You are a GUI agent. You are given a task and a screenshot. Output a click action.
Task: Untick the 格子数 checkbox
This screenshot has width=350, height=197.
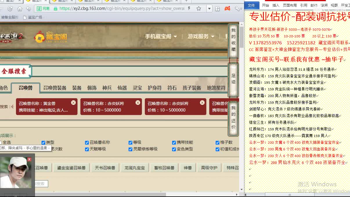click(217, 142)
